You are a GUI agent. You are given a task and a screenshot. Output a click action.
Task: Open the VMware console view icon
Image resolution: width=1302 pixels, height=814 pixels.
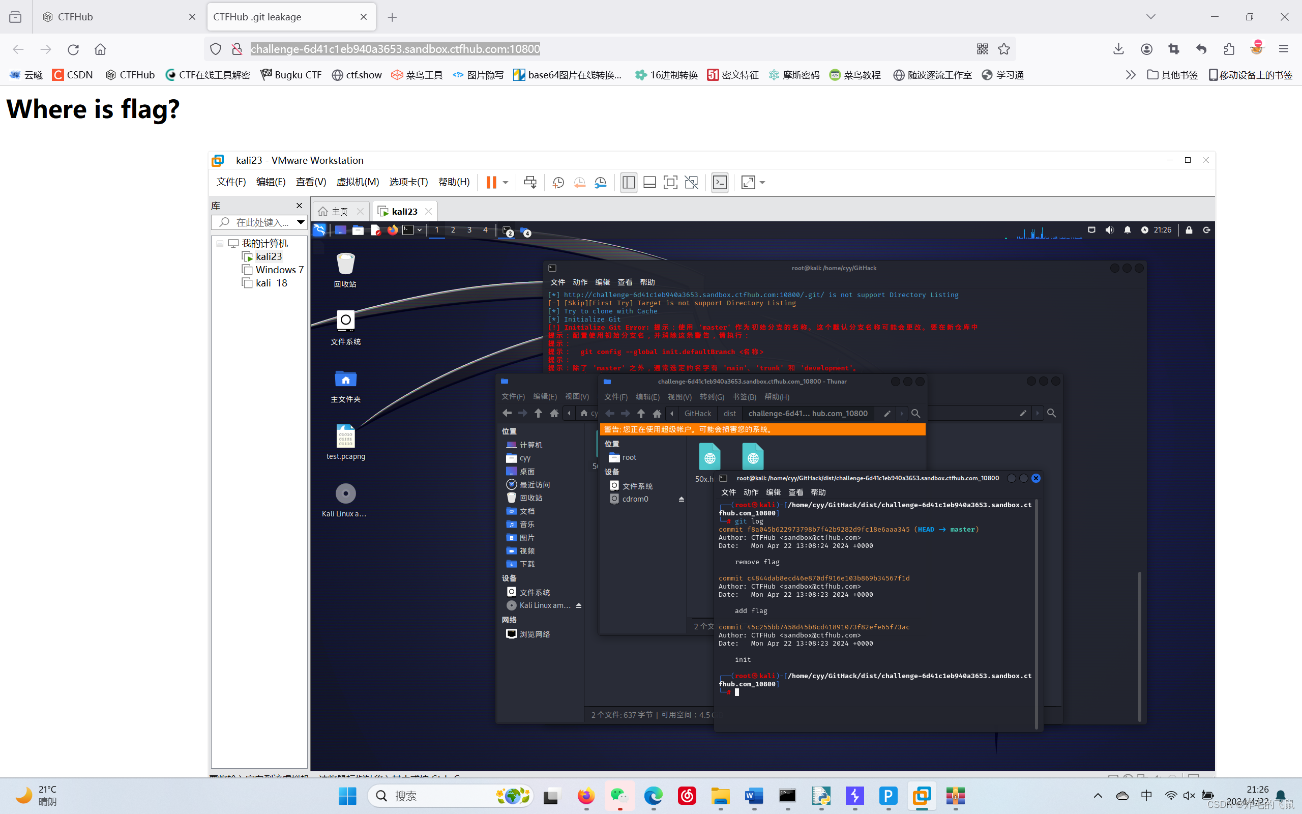(720, 183)
